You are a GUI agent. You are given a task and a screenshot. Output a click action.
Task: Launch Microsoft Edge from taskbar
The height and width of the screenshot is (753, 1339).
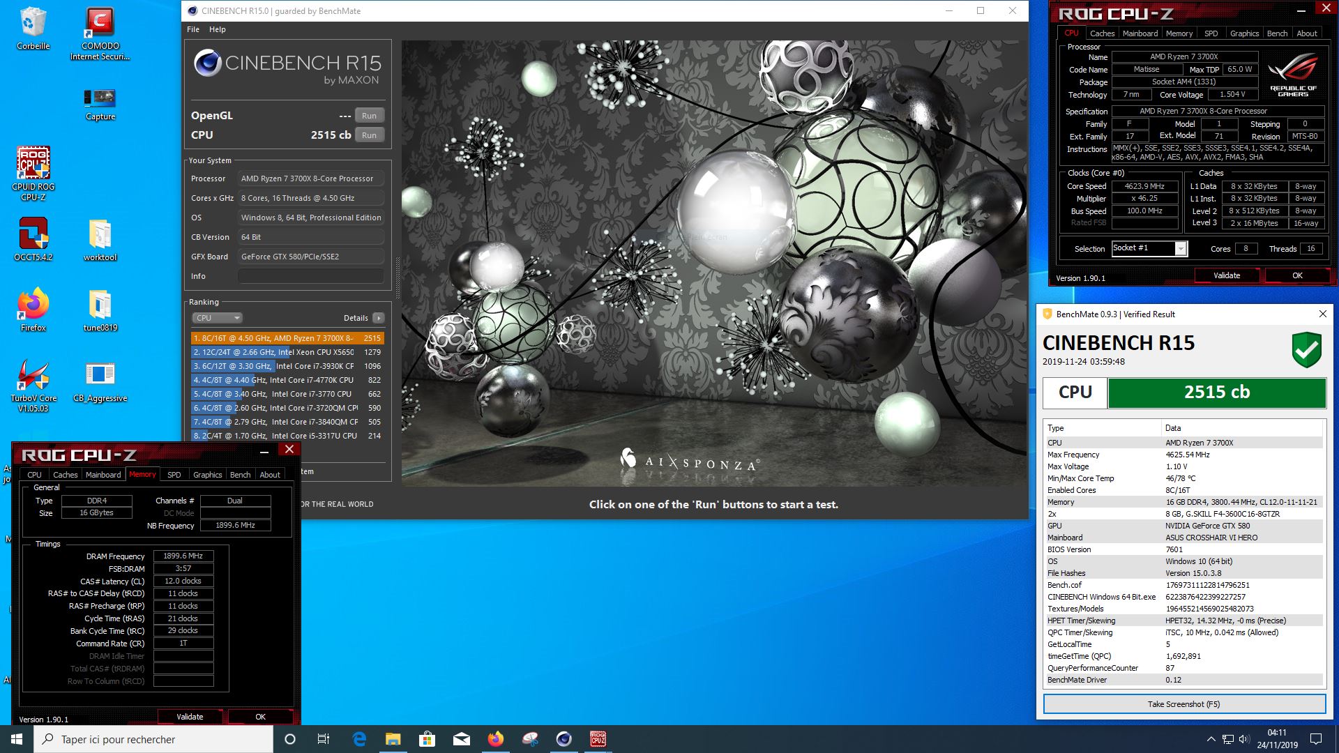point(359,739)
